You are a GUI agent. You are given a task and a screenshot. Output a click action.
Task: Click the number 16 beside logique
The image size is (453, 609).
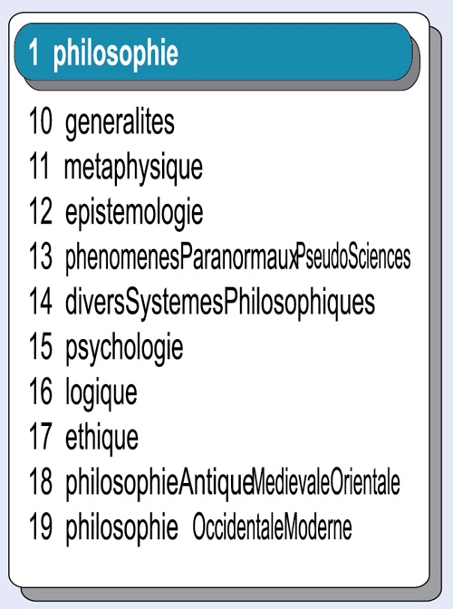(x=41, y=391)
